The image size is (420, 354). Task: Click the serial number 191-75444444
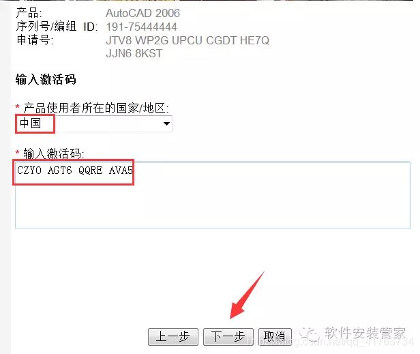[141, 27]
